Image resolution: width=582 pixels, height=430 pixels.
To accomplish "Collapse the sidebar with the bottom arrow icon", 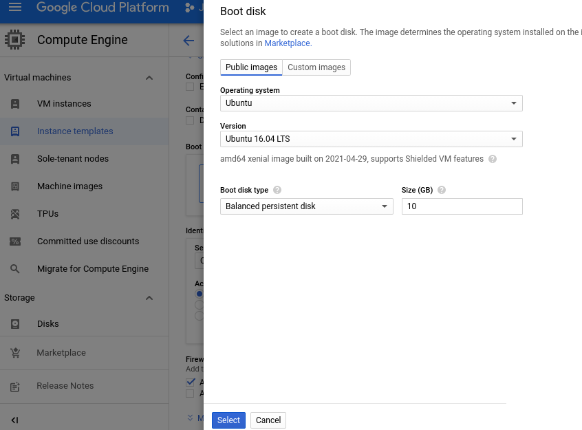I will click(14, 420).
